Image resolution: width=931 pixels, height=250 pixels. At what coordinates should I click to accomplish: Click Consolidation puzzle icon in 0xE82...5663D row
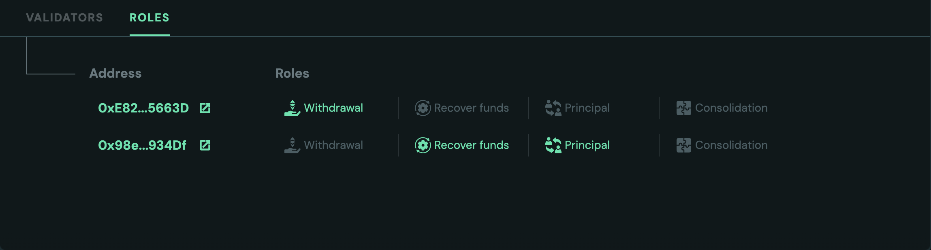click(x=683, y=108)
